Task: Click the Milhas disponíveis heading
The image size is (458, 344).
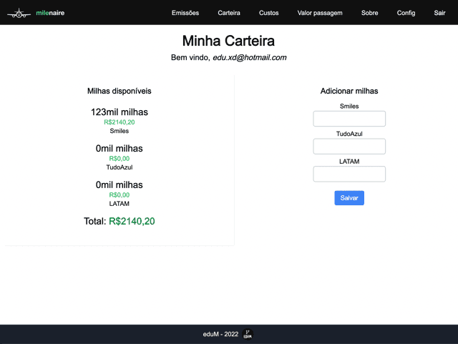Action: pyautogui.click(x=120, y=91)
